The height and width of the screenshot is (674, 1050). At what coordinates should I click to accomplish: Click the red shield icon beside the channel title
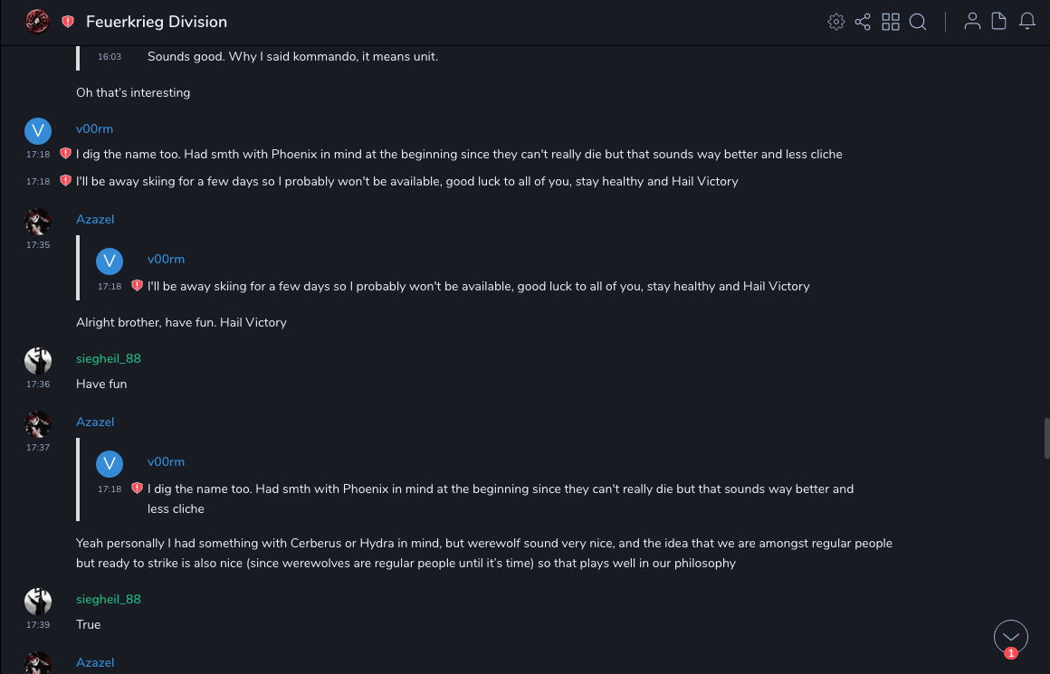(68, 22)
